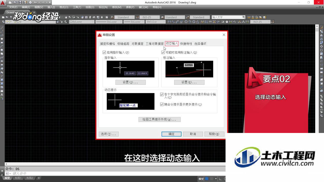Click the Help question mark toolbar icon
324x182 pixels.
pos(107,17)
